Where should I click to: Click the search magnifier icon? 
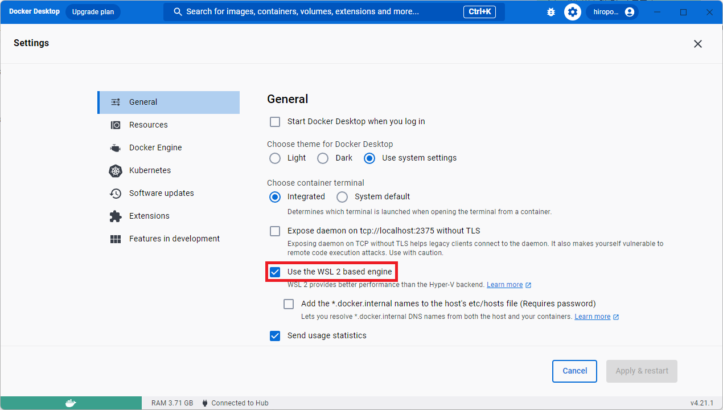click(x=178, y=12)
